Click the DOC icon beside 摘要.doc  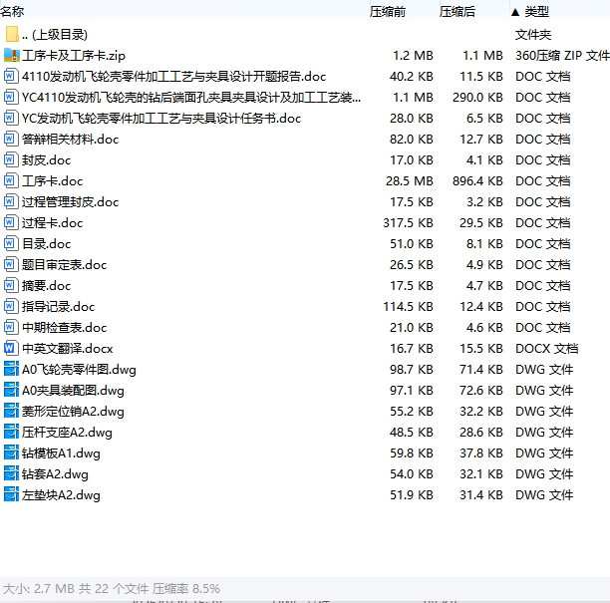tap(11, 285)
